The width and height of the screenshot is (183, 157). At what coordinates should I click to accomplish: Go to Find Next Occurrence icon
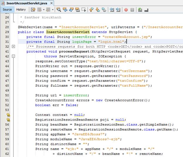point(71,10)
